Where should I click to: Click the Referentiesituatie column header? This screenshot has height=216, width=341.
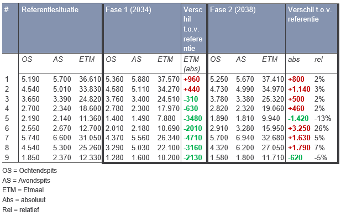tap(50, 9)
